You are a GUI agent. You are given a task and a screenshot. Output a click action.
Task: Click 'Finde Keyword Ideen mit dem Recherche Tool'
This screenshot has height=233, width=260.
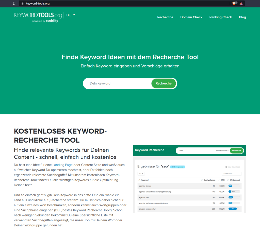(x=130, y=57)
